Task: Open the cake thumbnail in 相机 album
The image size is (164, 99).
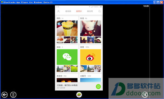Action: pos(60,40)
